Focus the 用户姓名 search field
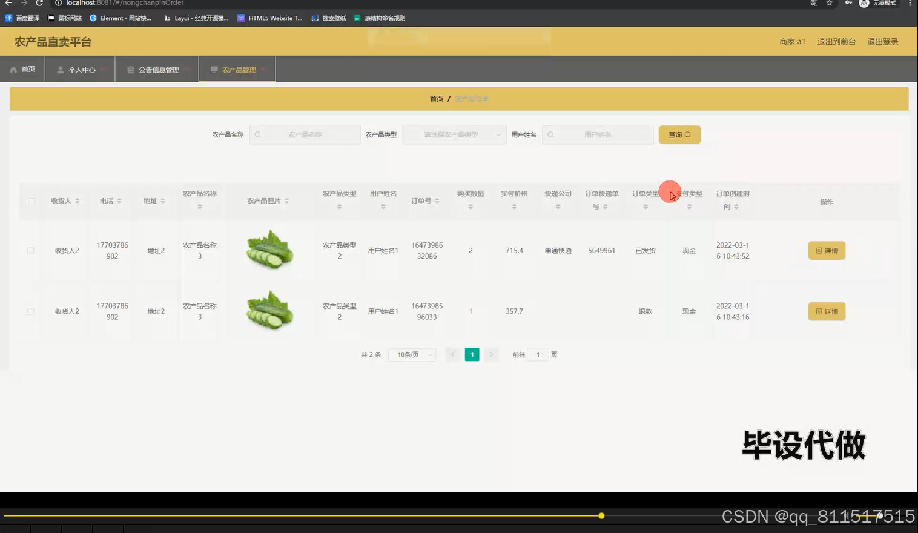 coord(598,135)
